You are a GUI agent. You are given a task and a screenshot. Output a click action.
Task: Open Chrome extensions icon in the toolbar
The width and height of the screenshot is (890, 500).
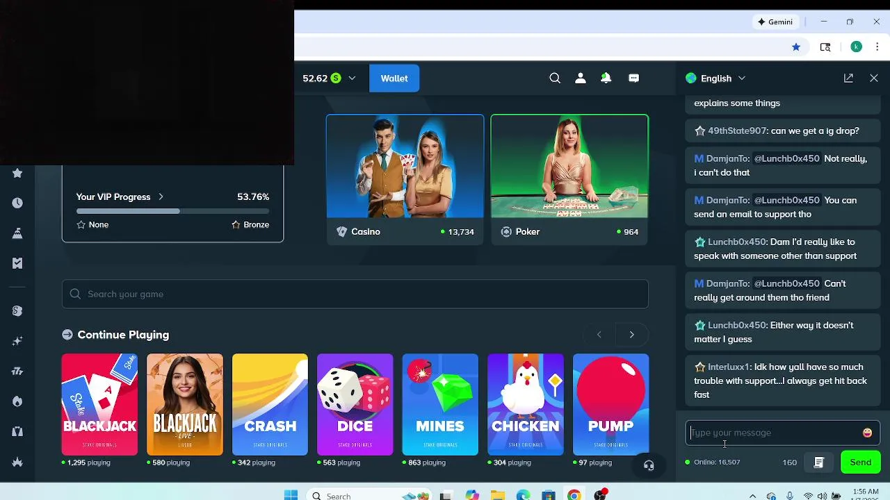[x=825, y=47]
